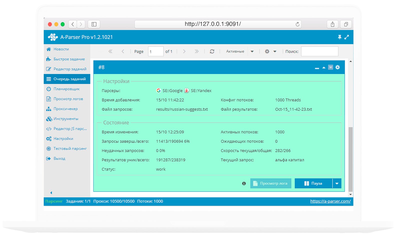The image size is (400, 240).
Task: Move task #8 down with triangle icon
Action: tap(330, 67)
